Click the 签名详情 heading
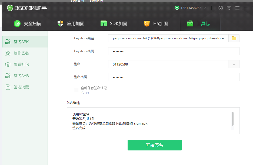Screen dimensions: 253x165 (73, 103)
